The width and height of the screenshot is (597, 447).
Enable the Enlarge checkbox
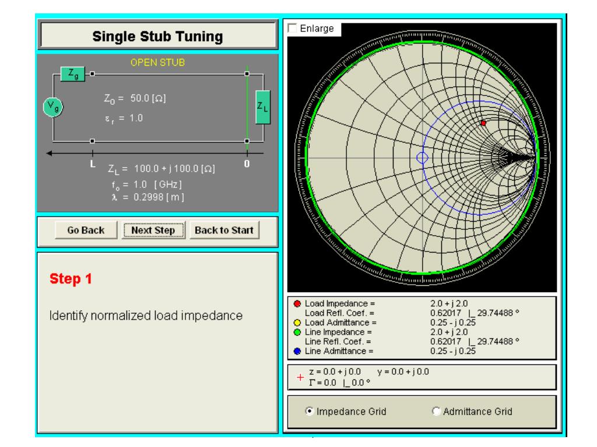[x=293, y=28]
